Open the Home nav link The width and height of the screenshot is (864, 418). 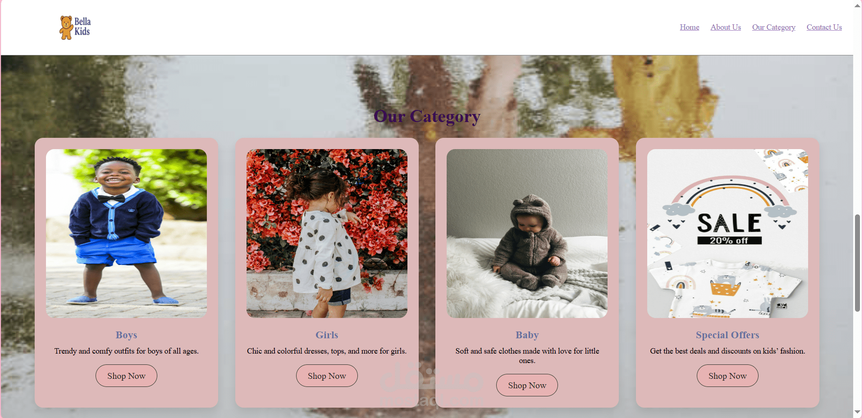pos(690,27)
